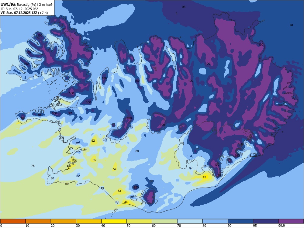The width and height of the screenshot is (304, 228).
Task: Select the map value 57 in the southwest
Action: [115, 169]
